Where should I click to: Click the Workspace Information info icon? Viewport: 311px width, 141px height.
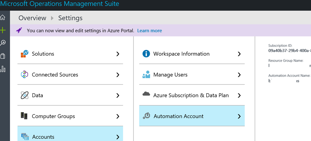[x=146, y=54]
